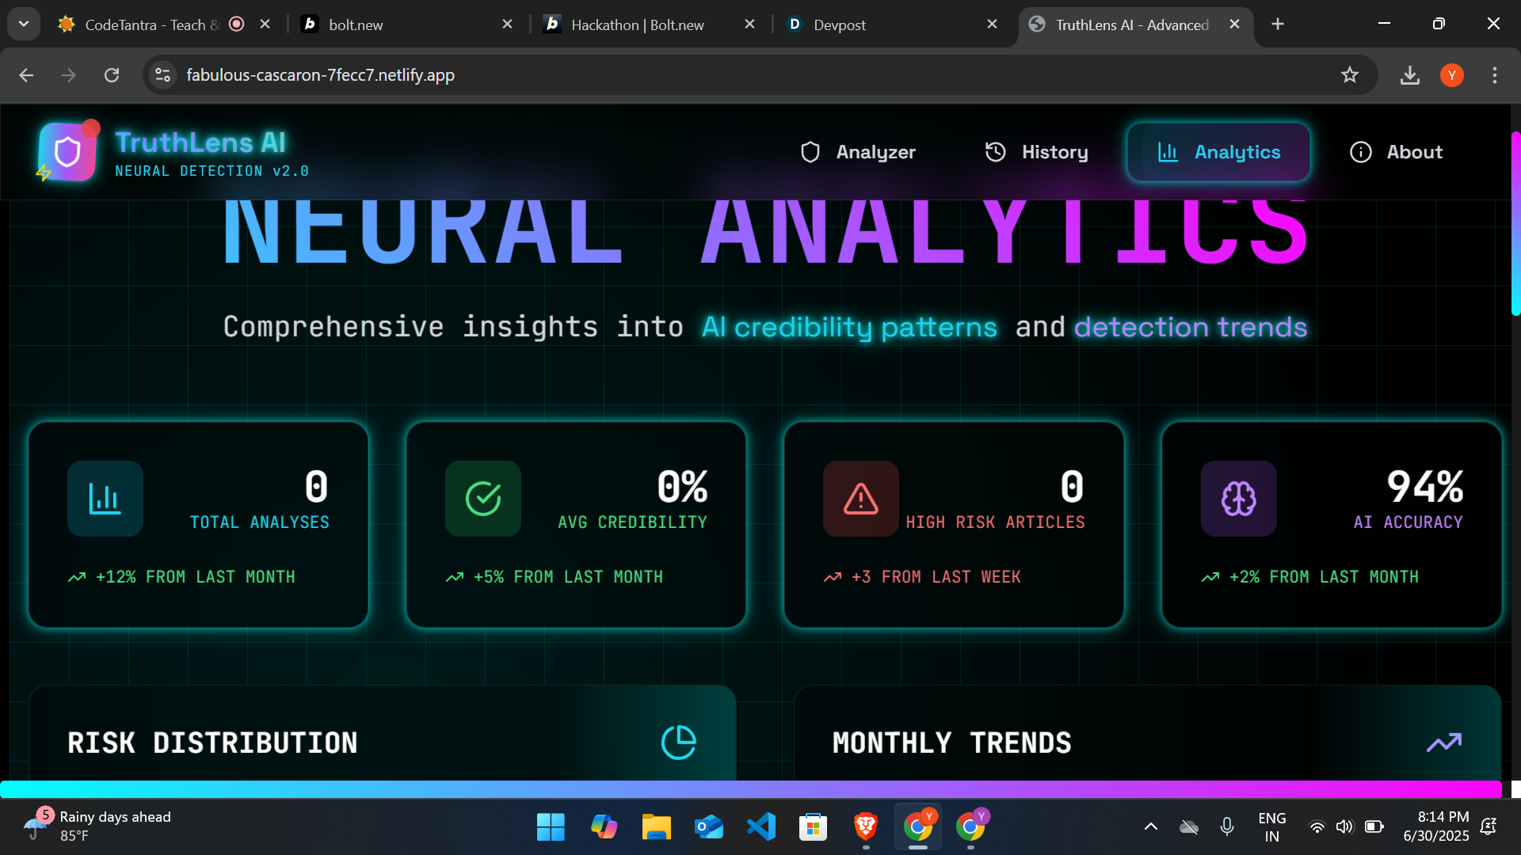Click the High Risk Articles warning icon
The image size is (1521, 855).
[860, 499]
